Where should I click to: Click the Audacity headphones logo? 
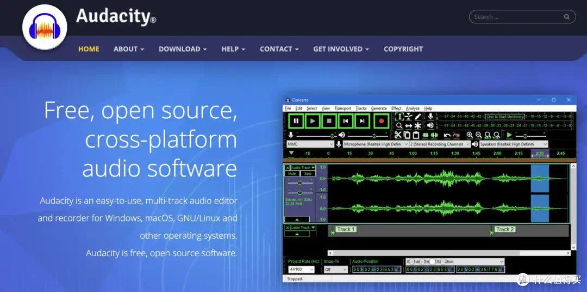coord(45,27)
